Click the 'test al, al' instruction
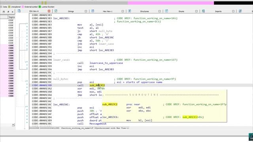 click(88, 28)
